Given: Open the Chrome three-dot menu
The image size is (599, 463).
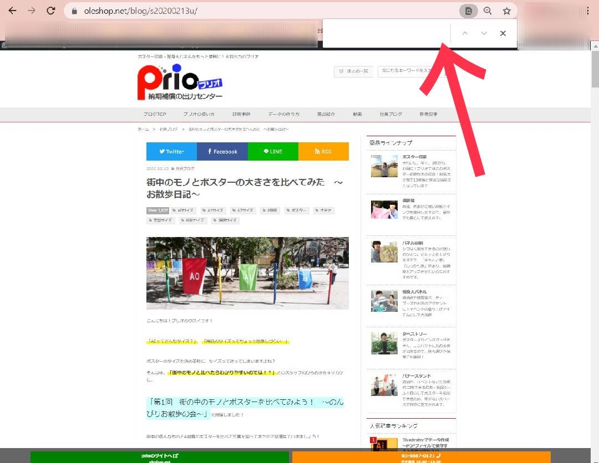Looking at the screenshot, I should pyautogui.click(x=587, y=11).
